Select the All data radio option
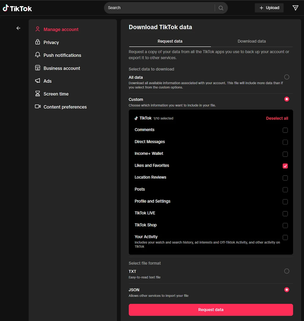Viewport: 304px width, 321px height. click(286, 77)
